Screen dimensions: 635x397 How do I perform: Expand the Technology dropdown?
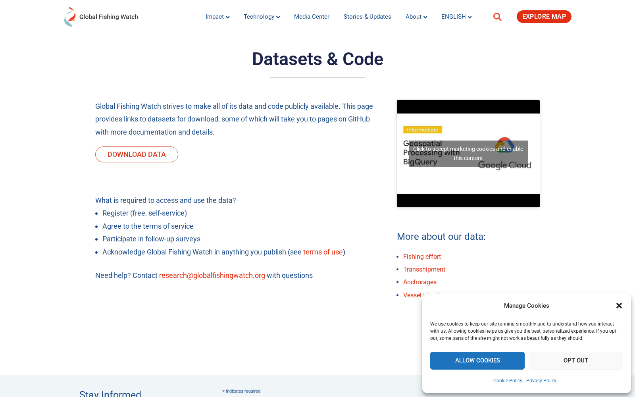pos(262,17)
